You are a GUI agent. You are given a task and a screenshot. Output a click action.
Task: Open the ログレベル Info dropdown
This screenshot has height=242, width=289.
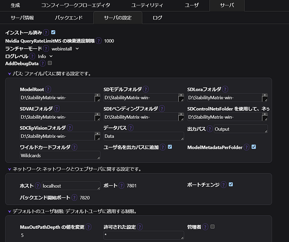click(45, 56)
